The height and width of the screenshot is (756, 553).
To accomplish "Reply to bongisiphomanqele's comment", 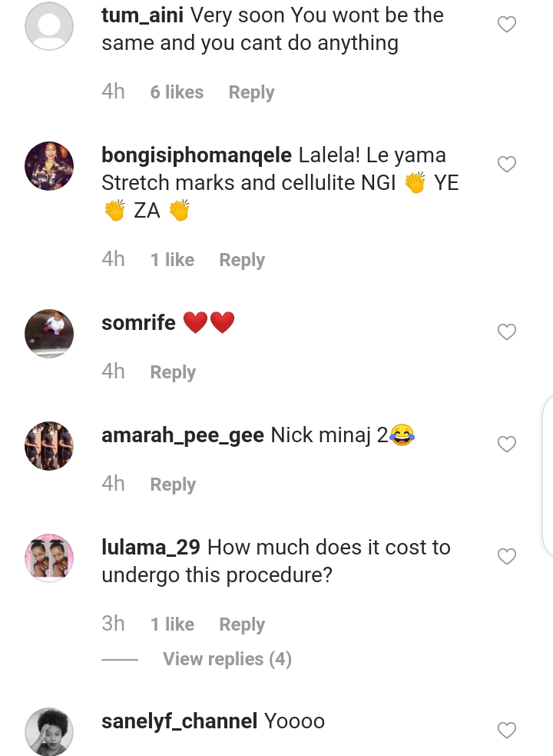I will click(242, 260).
